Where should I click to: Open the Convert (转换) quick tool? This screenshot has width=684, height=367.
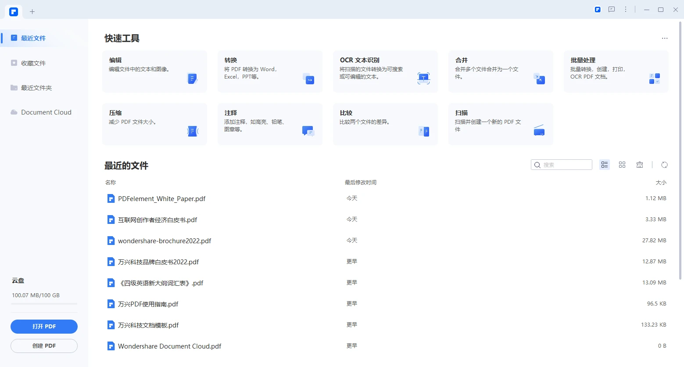pyautogui.click(x=269, y=72)
